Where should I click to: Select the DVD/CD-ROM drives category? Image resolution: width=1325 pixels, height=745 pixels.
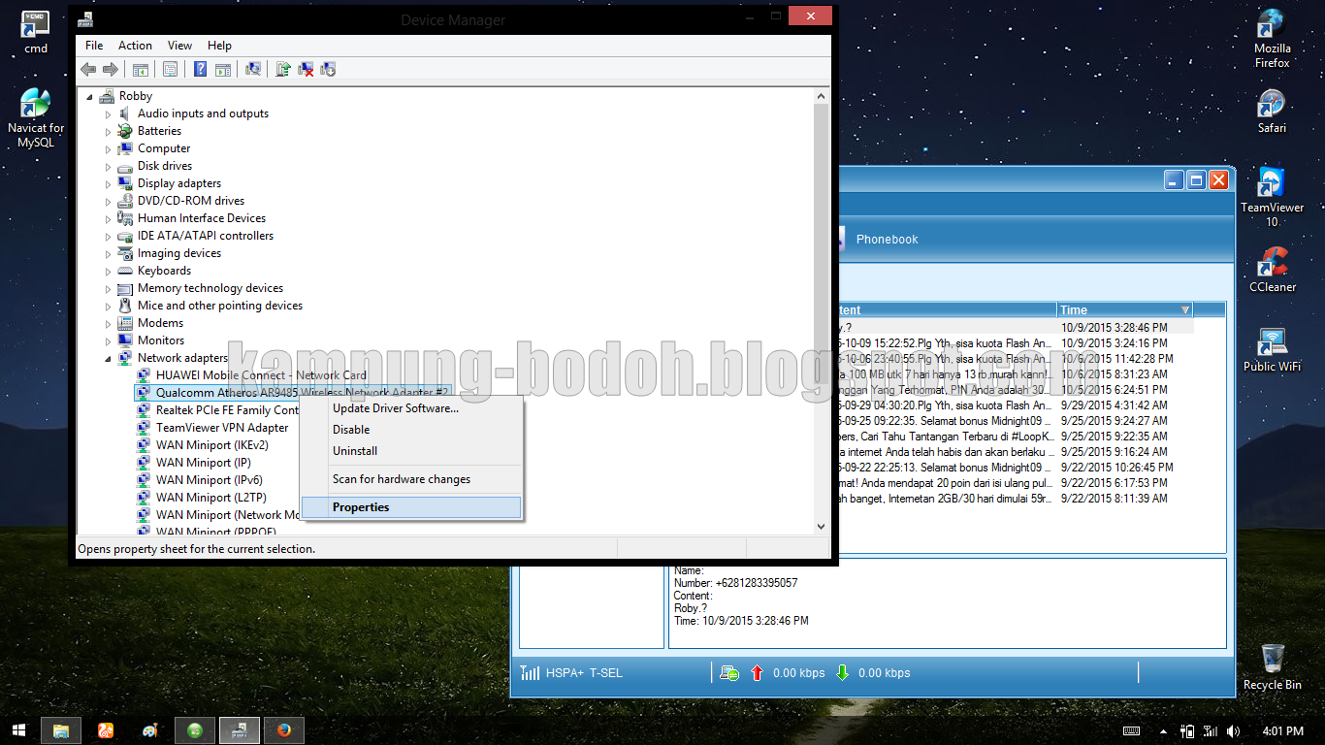(191, 201)
